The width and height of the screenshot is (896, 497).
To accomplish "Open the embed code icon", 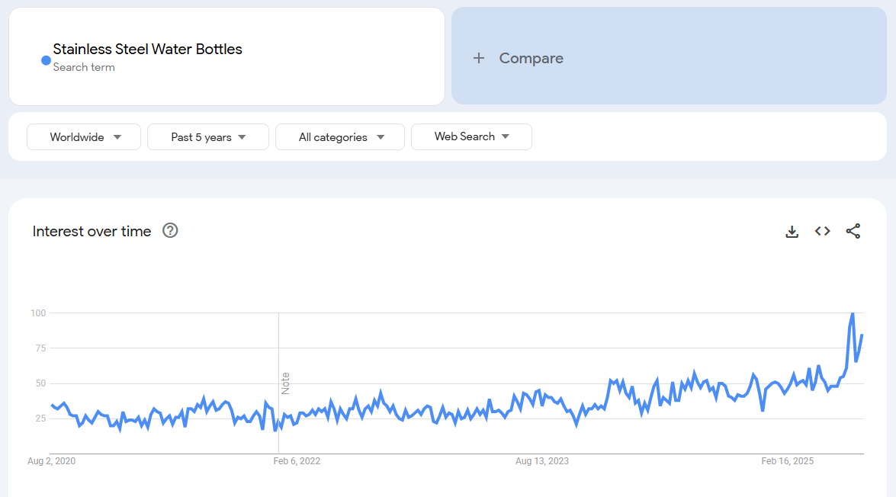I will coord(822,231).
